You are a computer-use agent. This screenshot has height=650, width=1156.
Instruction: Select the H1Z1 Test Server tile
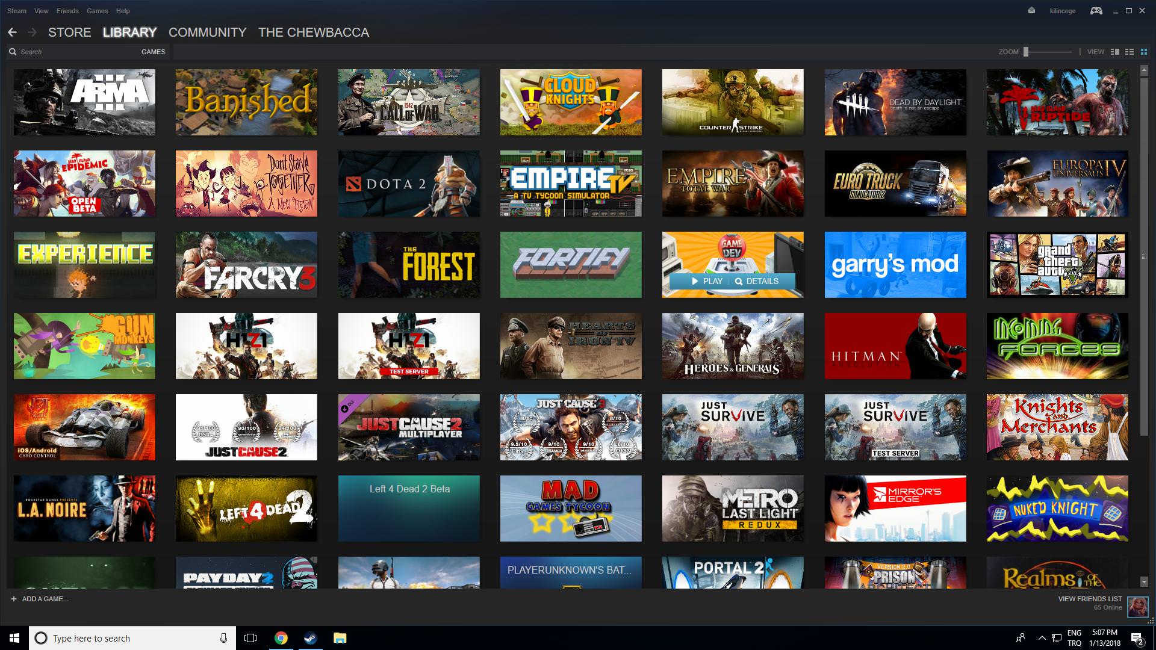coord(409,346)
